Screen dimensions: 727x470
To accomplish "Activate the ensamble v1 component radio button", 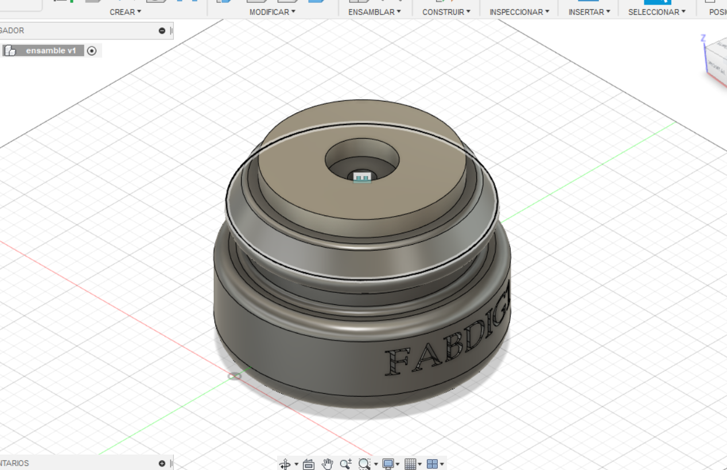I will (92, 50).
